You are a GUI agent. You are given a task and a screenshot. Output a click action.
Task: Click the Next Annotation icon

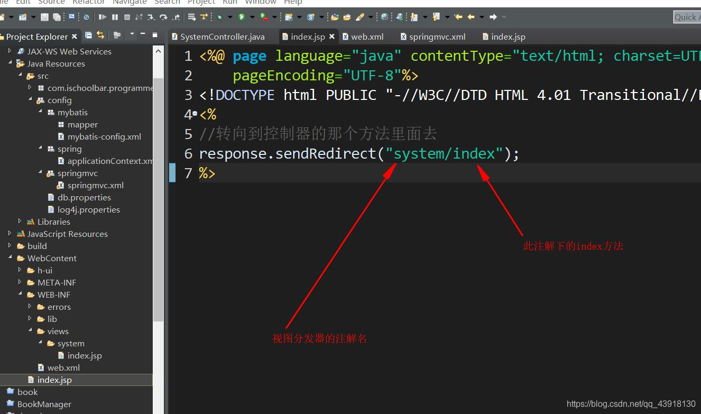(414, 17)
